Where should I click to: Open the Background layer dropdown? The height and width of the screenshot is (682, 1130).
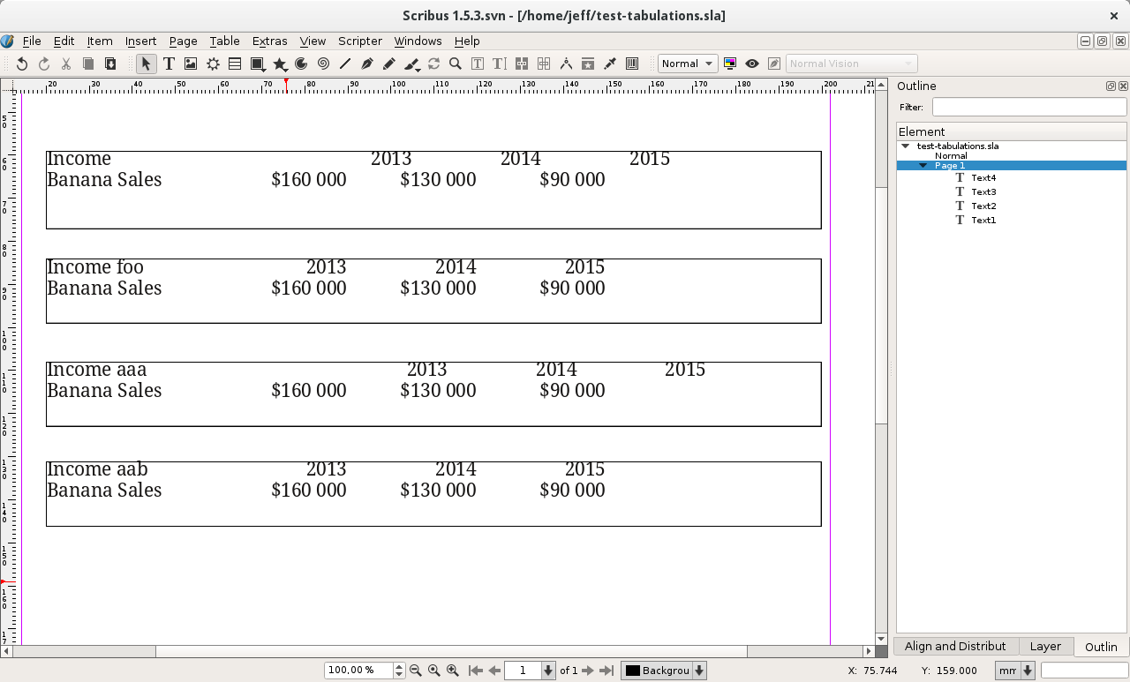coord(699,671)
